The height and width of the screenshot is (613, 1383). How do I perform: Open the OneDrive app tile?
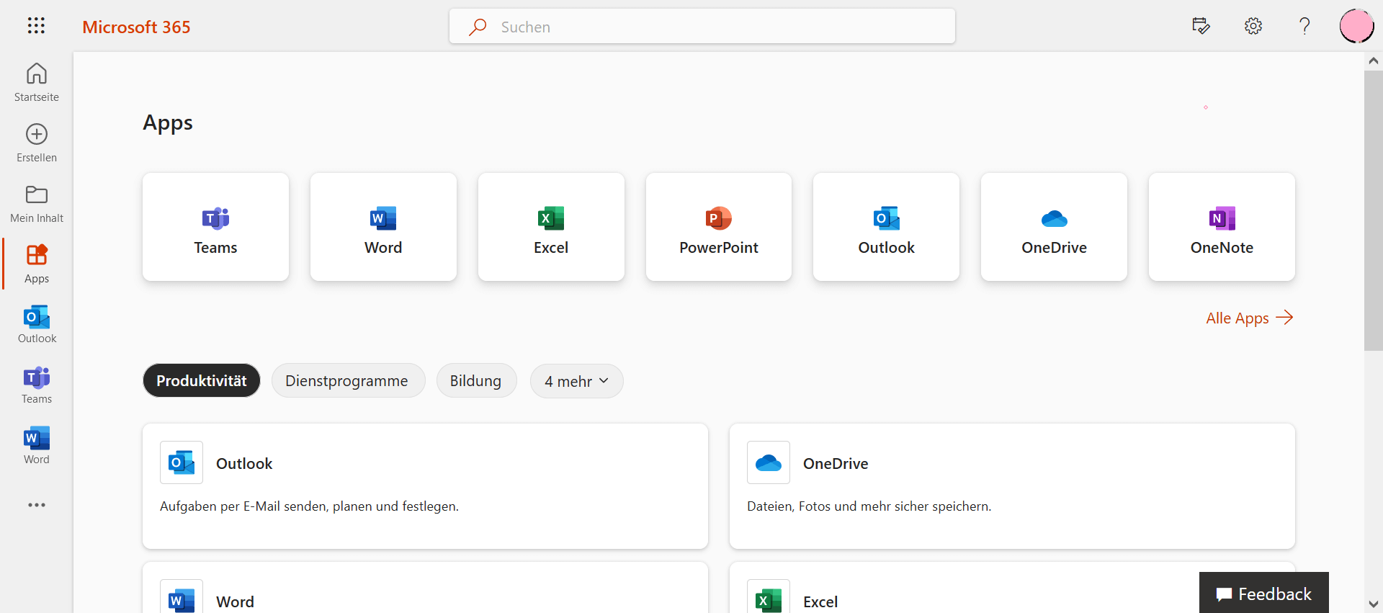coord(1054,227)
